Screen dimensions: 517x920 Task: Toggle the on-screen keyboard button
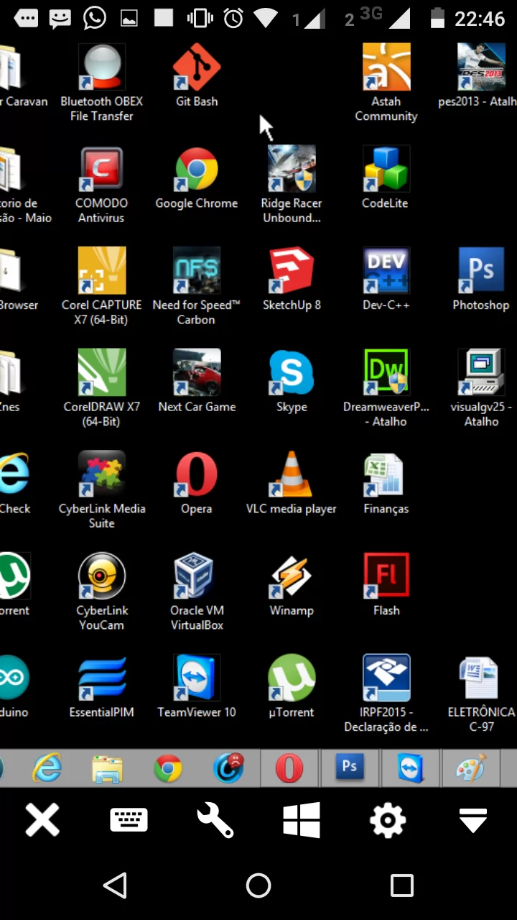pos(129,820)
